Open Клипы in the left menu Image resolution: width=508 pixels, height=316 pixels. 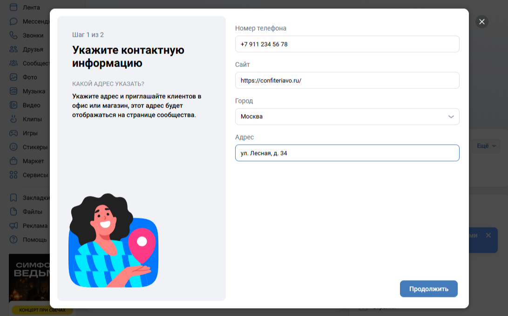coord(32,119)
